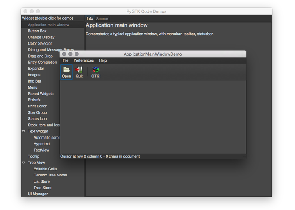Select the Expander demo entry
Viewport: 295px width, 210px height.
[36, 69]
